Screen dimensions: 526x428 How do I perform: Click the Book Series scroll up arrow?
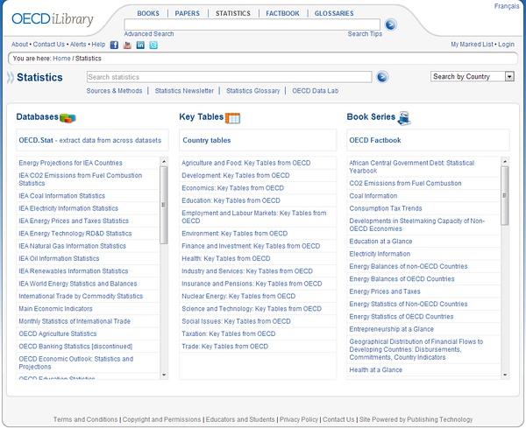coord(505,161)
